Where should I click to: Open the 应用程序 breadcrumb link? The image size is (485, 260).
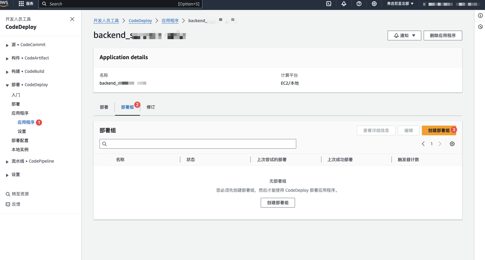(x=170, y=21)
